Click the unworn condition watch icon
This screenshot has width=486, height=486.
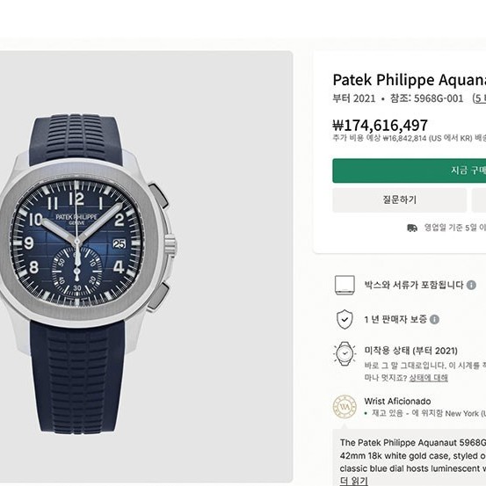345,353
